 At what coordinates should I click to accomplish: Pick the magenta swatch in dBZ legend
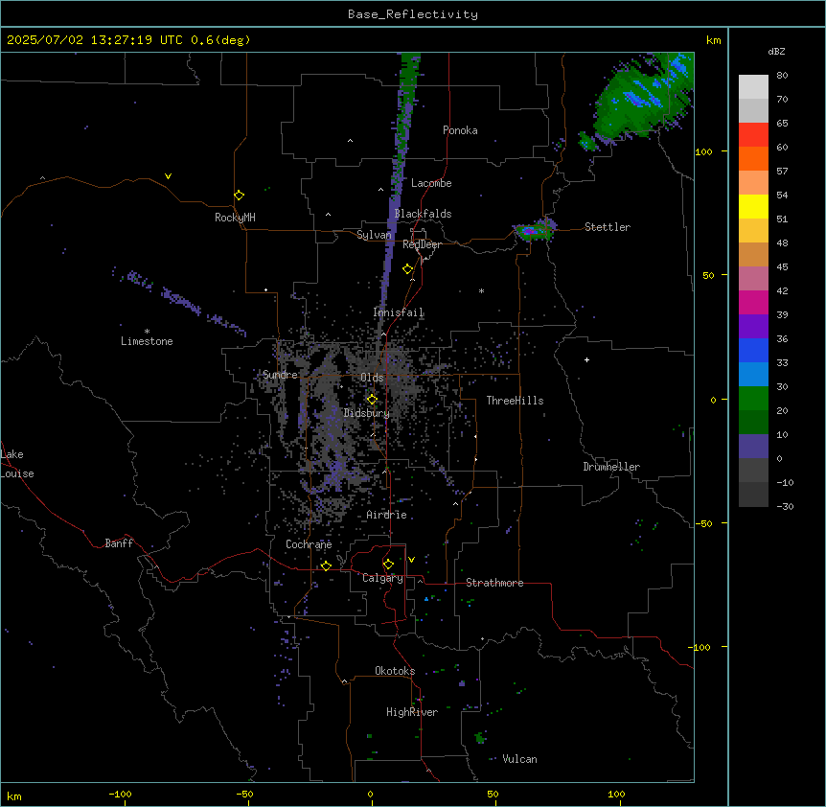(x=753, y=302)
